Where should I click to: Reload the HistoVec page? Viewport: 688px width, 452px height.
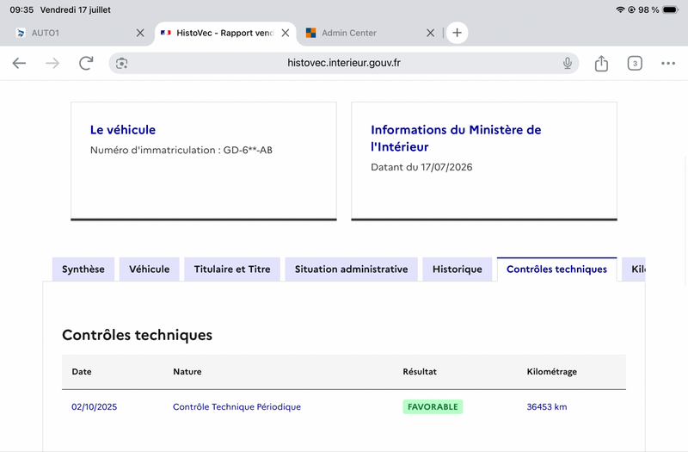pyautogui.click(x=86, y=63)
